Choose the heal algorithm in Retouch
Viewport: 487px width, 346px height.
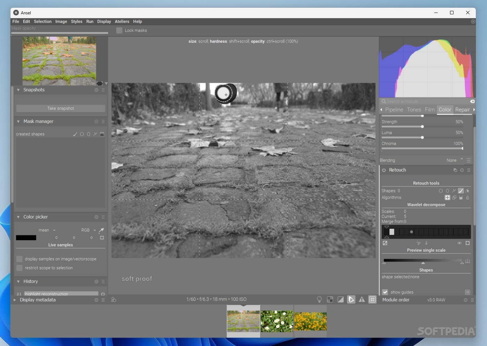point(447,198)
